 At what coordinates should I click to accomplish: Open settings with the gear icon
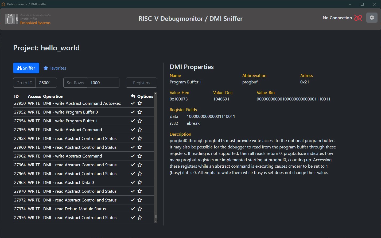372,18
